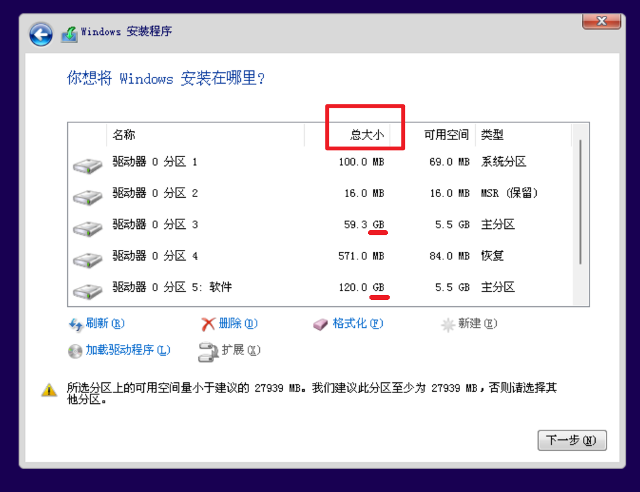The image size is (640, 492).
Task: Click the 120.0 GB total size cell
Action: (x=361, y=287)
